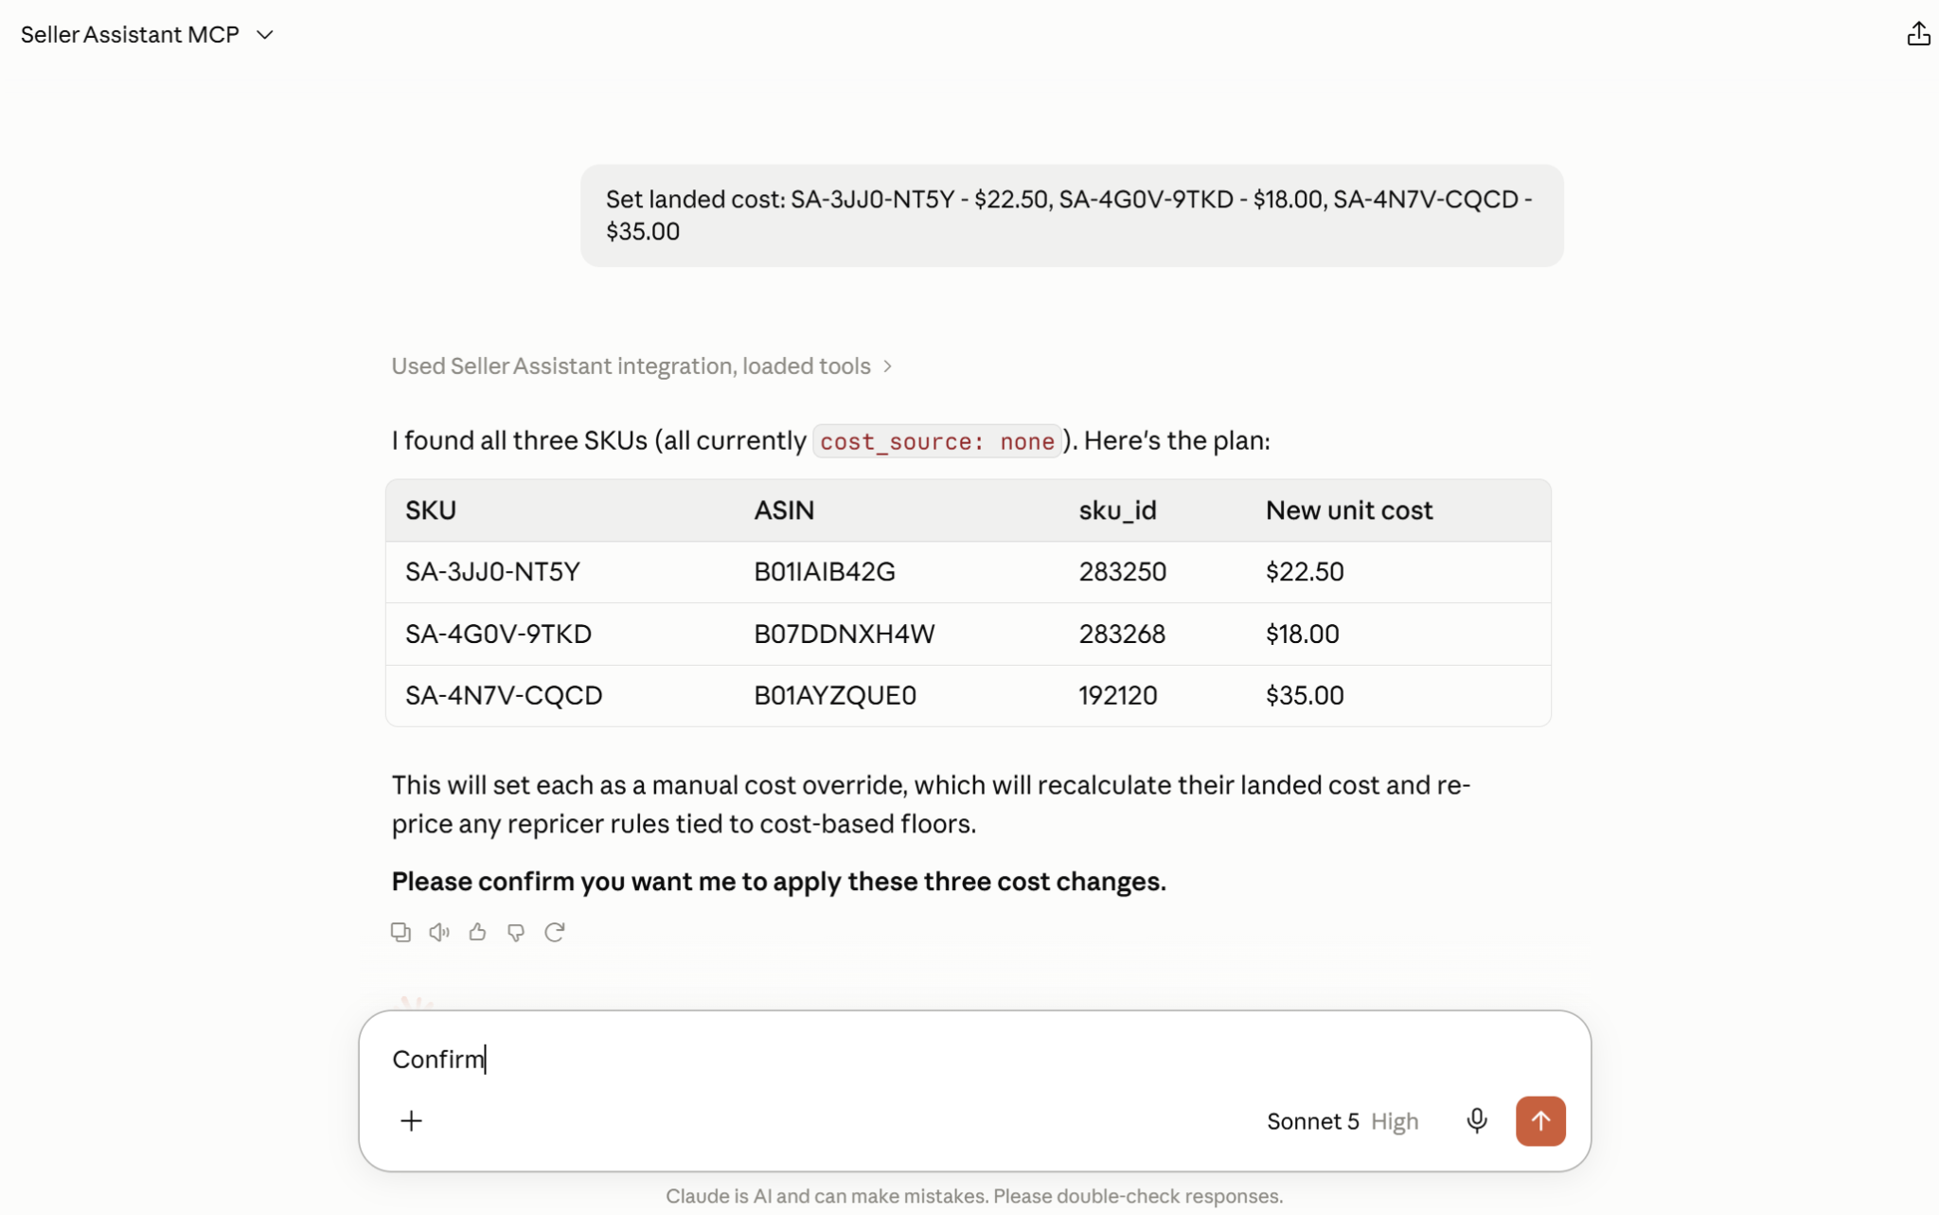
Task: Retry the response with the regenerate icon
Action: 555,932
